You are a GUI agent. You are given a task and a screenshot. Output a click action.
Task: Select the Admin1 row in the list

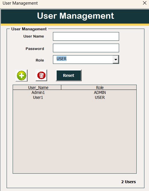pyautogui.click(x=74, y=92)
